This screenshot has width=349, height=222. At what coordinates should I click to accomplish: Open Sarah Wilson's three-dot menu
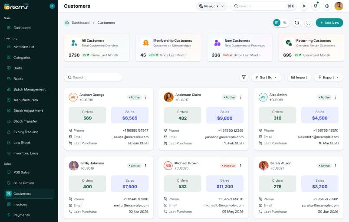(x=336, y=166)
